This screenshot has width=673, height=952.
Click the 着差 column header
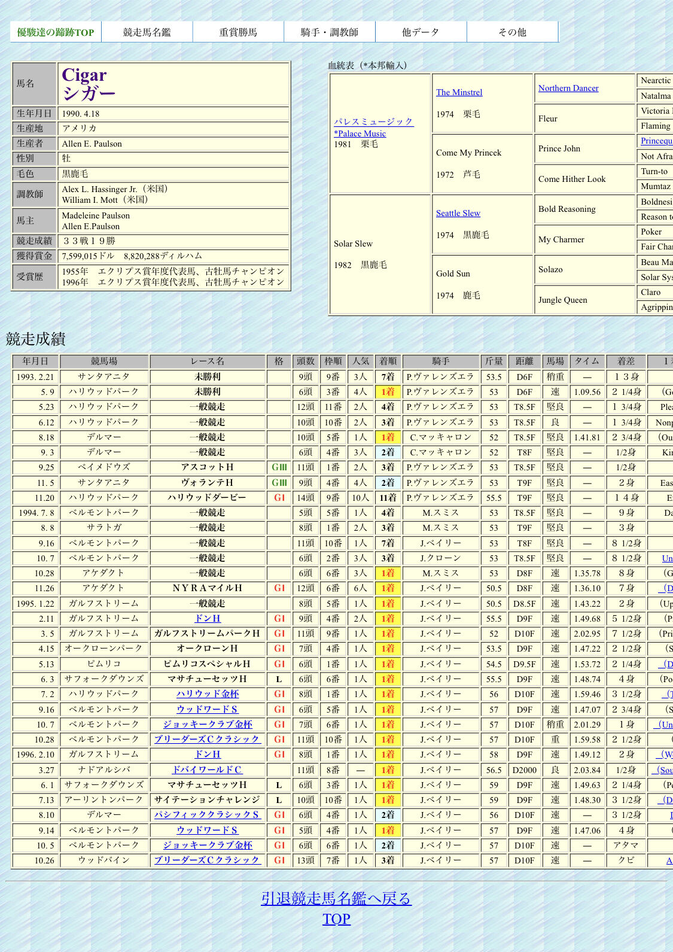point(626,361)
